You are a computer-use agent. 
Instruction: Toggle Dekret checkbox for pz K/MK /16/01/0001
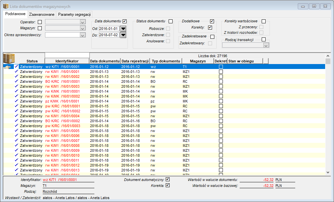pos(221,101)
